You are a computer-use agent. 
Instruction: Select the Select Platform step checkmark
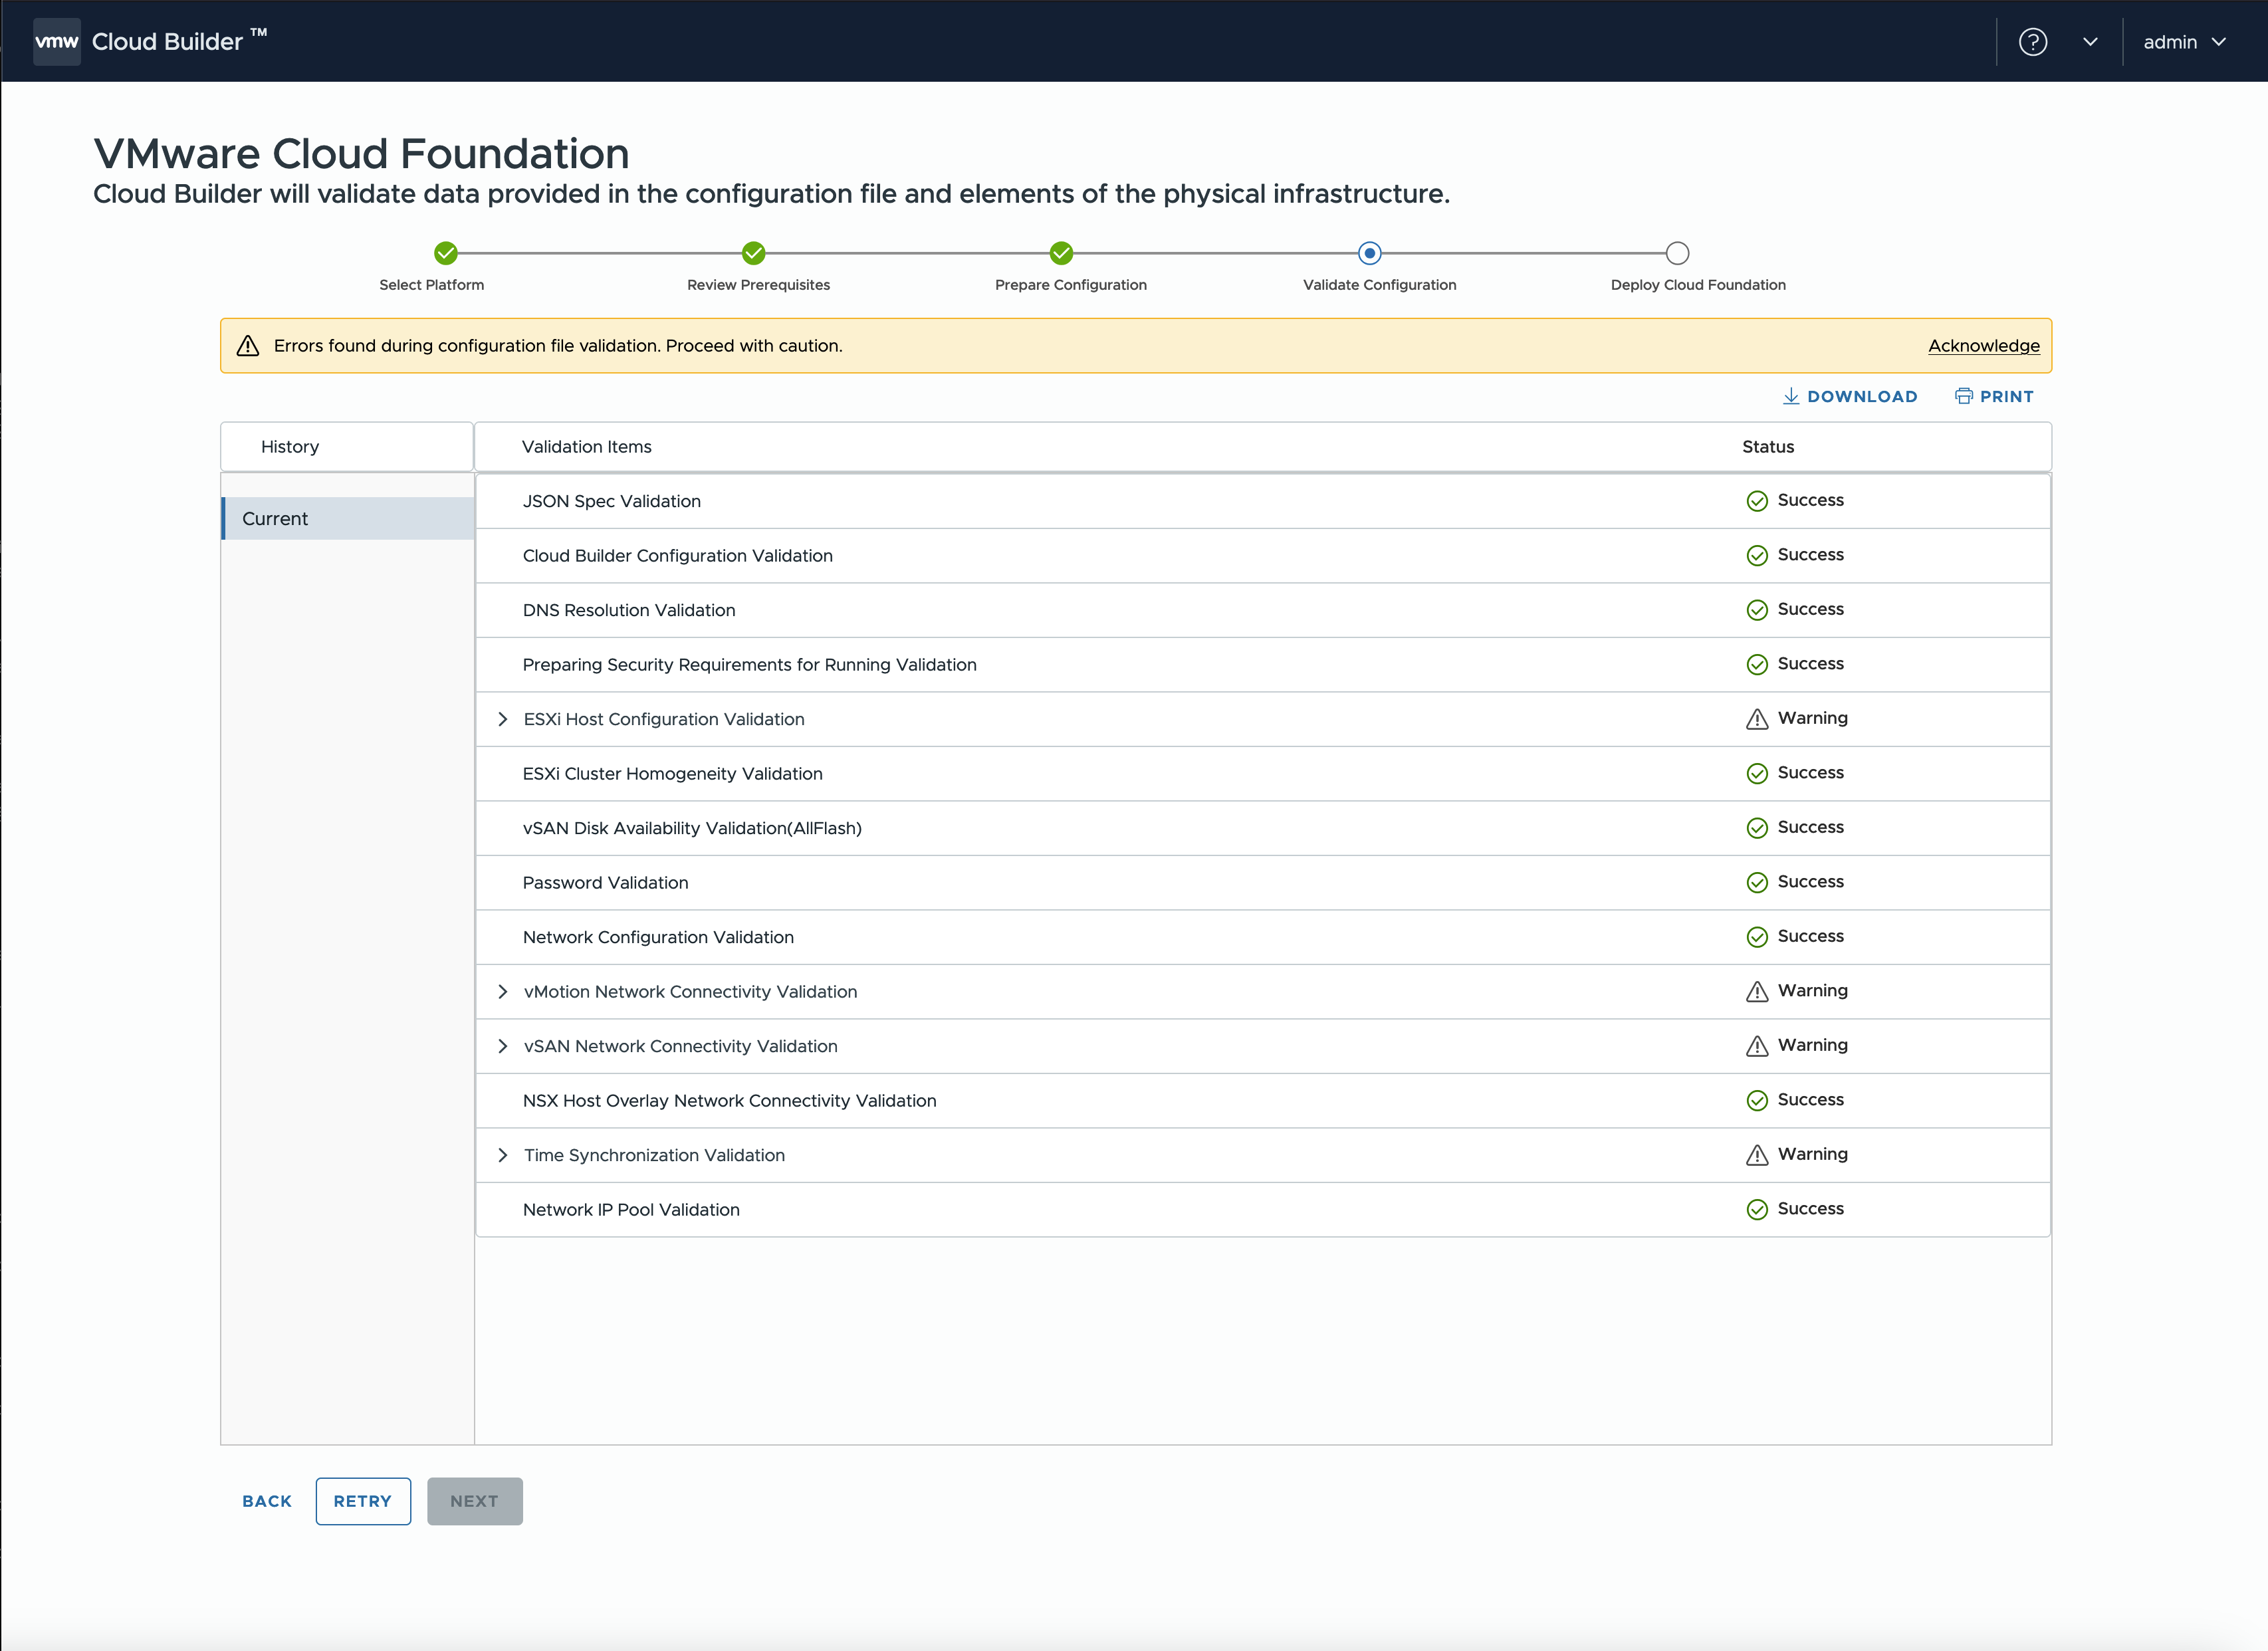[x=446, y=253]
